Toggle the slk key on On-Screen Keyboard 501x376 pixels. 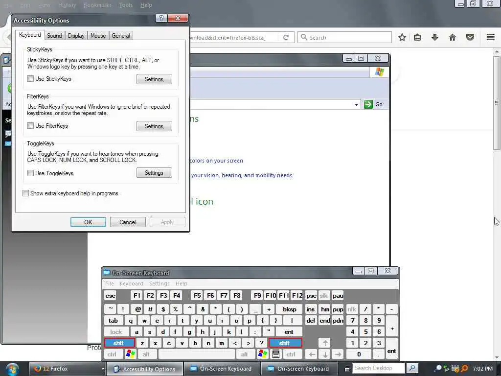[x=324, y=296]
